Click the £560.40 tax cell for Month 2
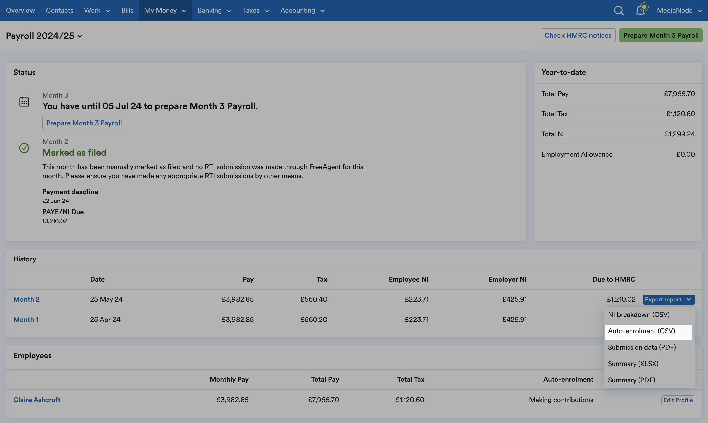Screen dimensions: 708x423 coord(313,299)
